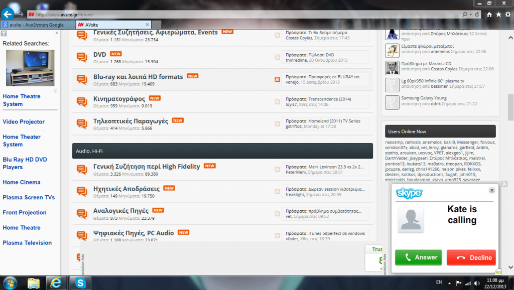Click the address bar URL field
The width and height of the screenshot is (514, 290).
pyautogui.click(x=242, y=15)
